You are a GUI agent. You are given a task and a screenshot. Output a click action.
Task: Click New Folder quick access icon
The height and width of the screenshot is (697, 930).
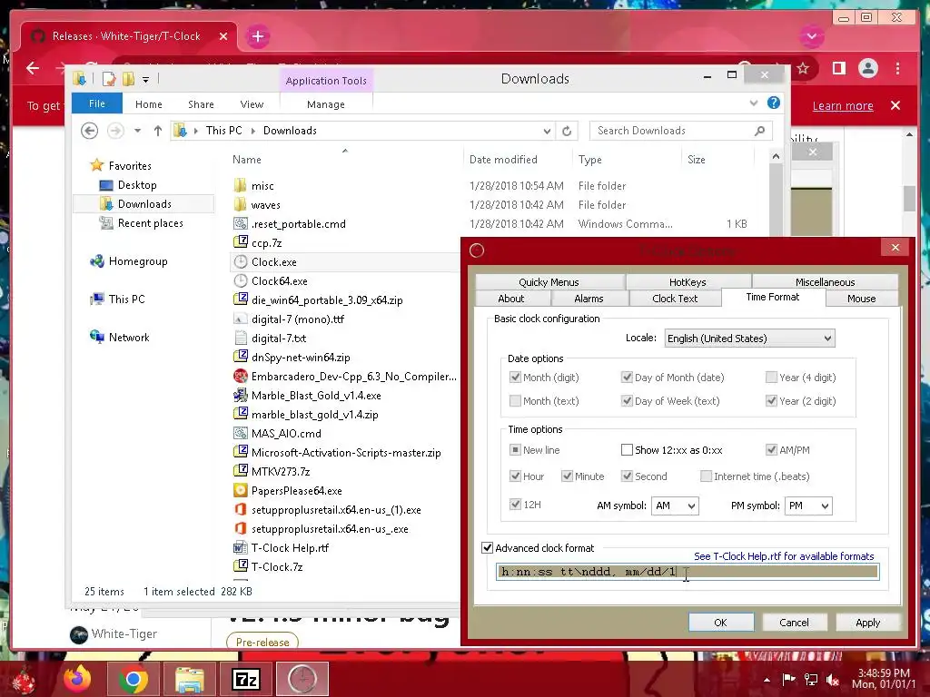pos(129,79)
